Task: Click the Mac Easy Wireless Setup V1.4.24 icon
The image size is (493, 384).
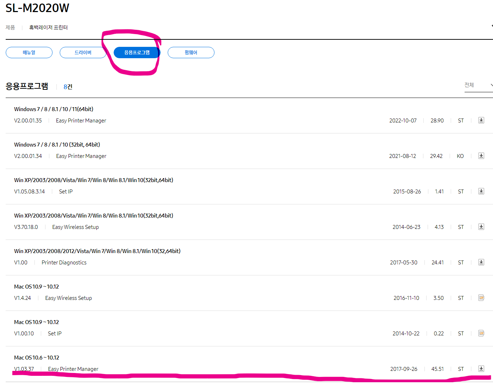Action: [481, 298]
